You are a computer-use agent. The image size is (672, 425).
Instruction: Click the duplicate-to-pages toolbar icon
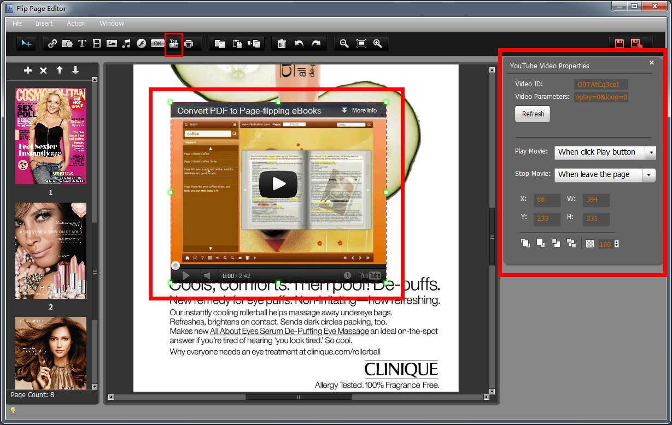tap(254, 44)
